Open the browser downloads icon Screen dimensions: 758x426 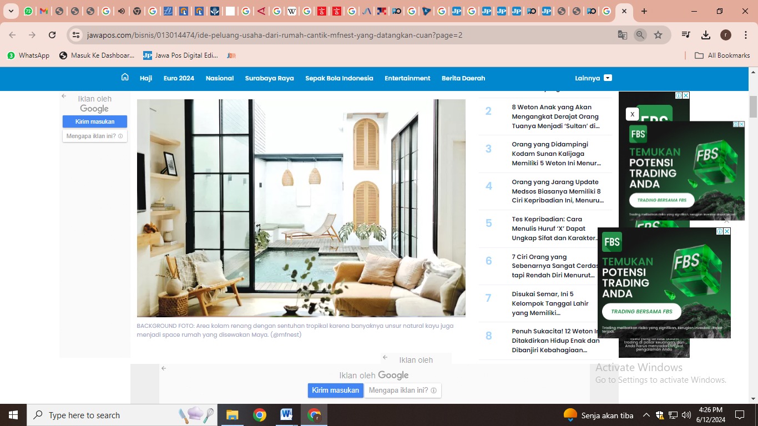pos(706,35)
